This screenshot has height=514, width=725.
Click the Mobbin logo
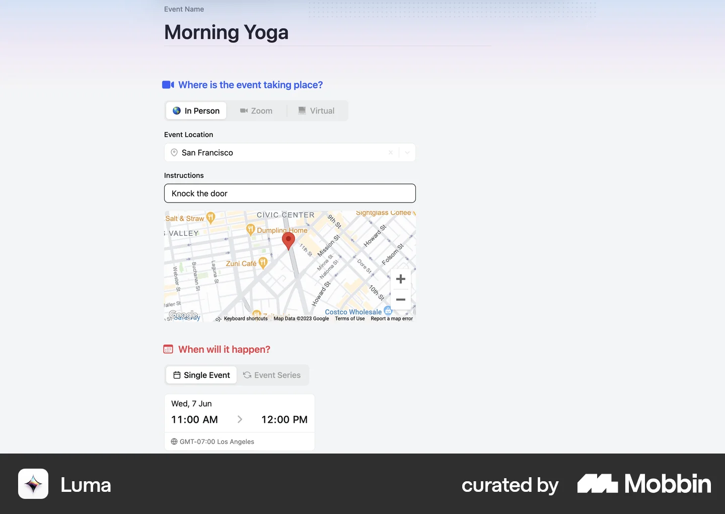point(644,484)
